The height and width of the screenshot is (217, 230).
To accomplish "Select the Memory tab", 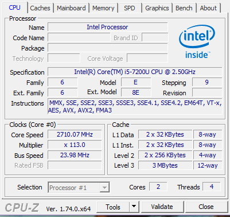I will point(103,8).
